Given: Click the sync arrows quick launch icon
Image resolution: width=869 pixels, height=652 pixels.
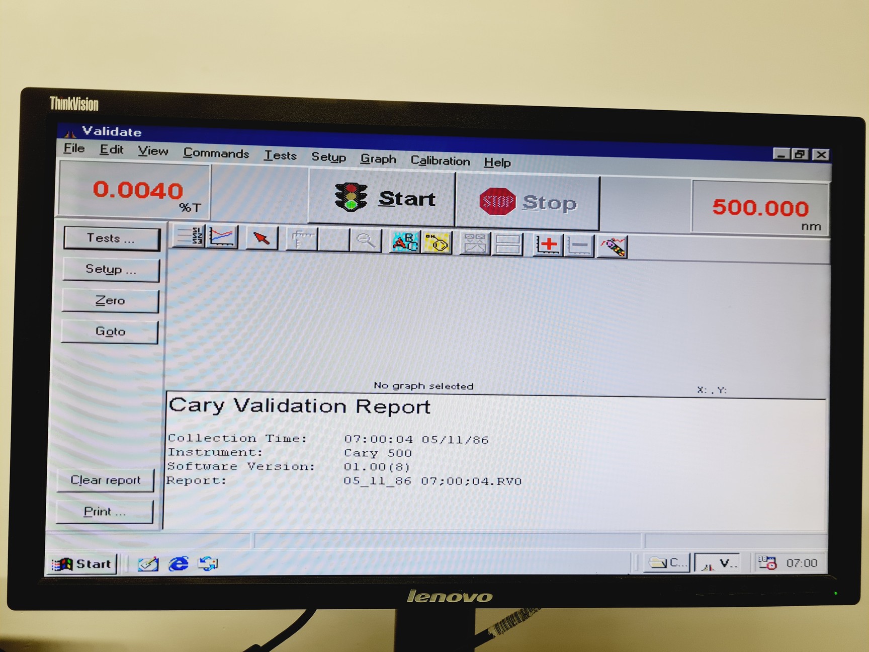Looking at the screenshot, I should [x=208, y=563].
